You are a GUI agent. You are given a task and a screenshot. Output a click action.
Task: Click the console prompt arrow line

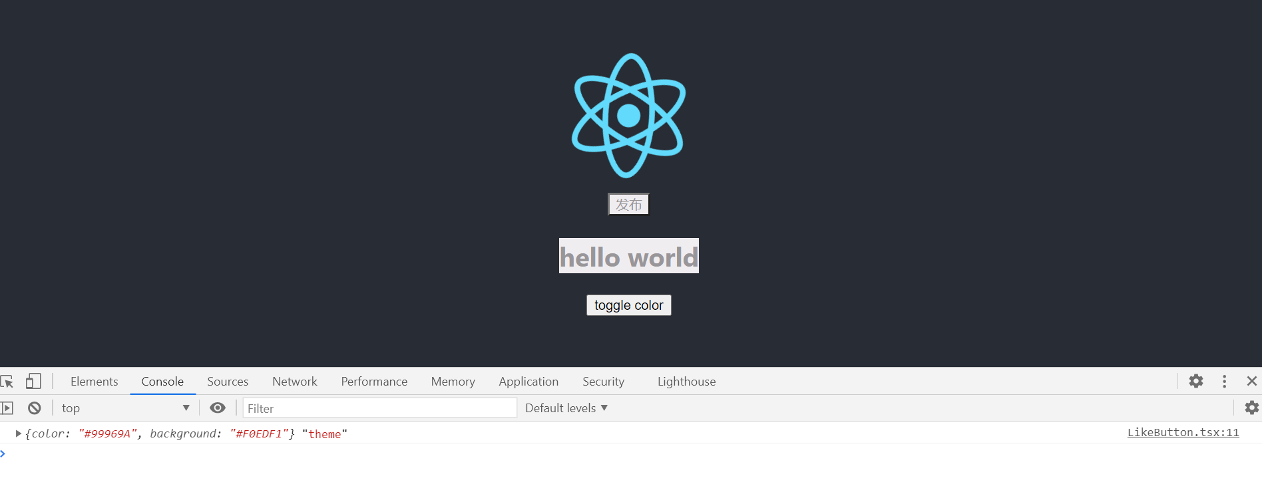coord(631,454)
